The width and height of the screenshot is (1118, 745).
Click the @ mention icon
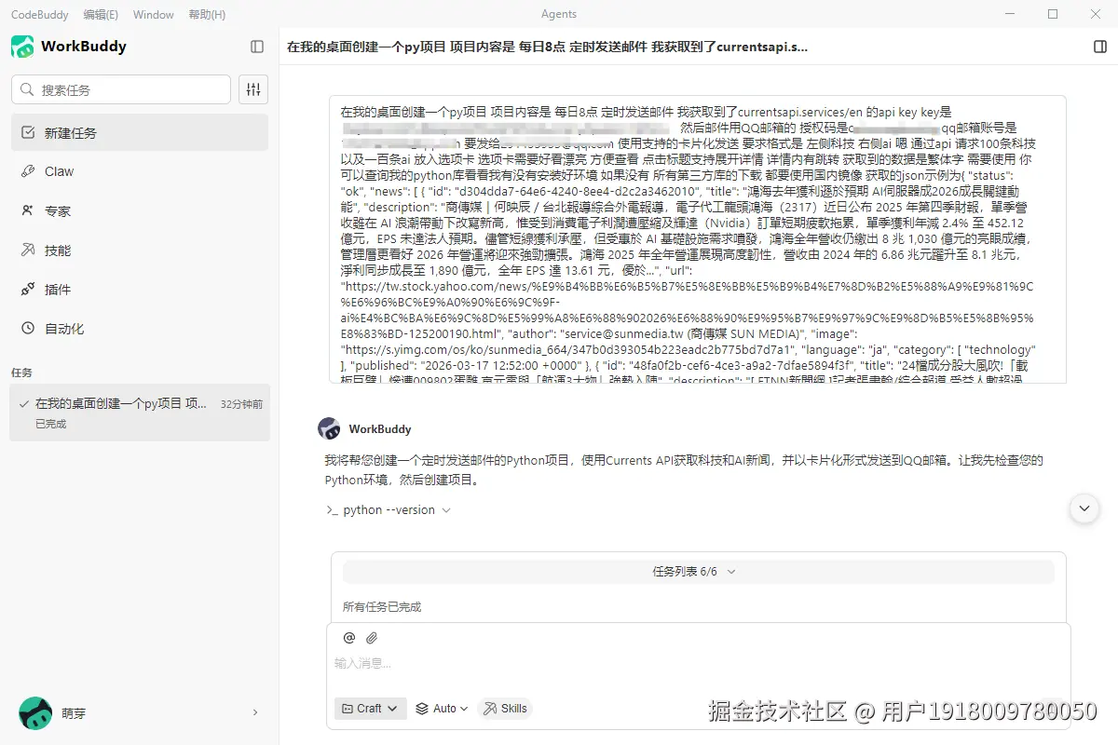click(x=349, y=638)
